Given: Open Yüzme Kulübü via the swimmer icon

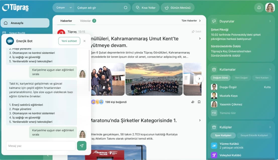Looking at the screenshot, I should pyautogui.click(x=214, y=145).
